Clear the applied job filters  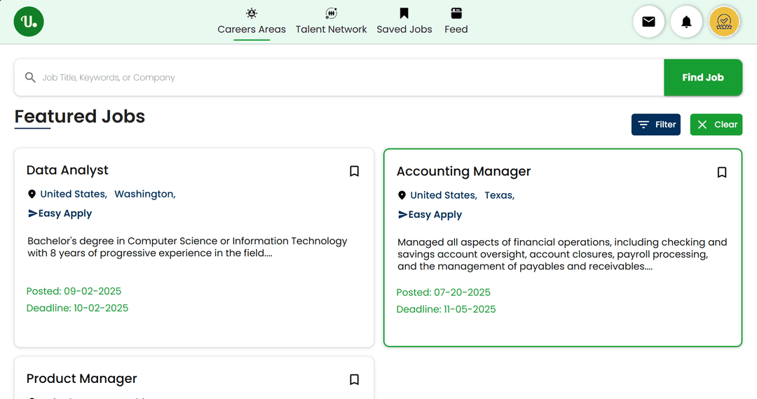pyautogui.click(x=716, y=125)
